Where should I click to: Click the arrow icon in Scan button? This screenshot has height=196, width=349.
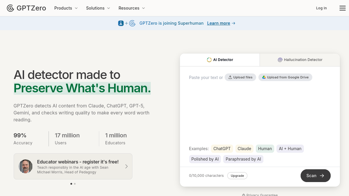322,175
